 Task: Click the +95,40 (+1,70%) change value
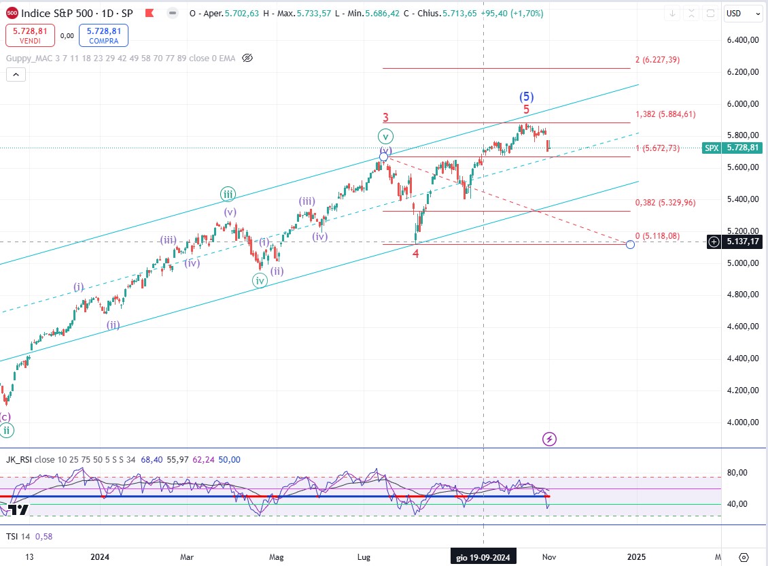click(512, 13)
